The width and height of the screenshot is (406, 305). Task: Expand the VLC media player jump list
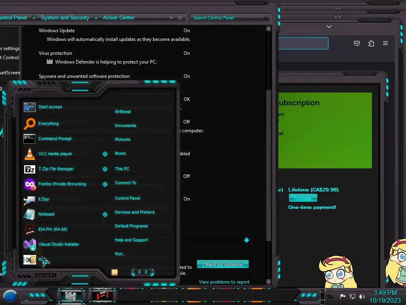coord(105,154)
